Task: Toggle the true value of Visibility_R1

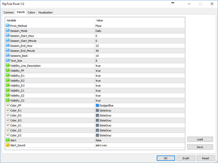Action: coord(98,76)
